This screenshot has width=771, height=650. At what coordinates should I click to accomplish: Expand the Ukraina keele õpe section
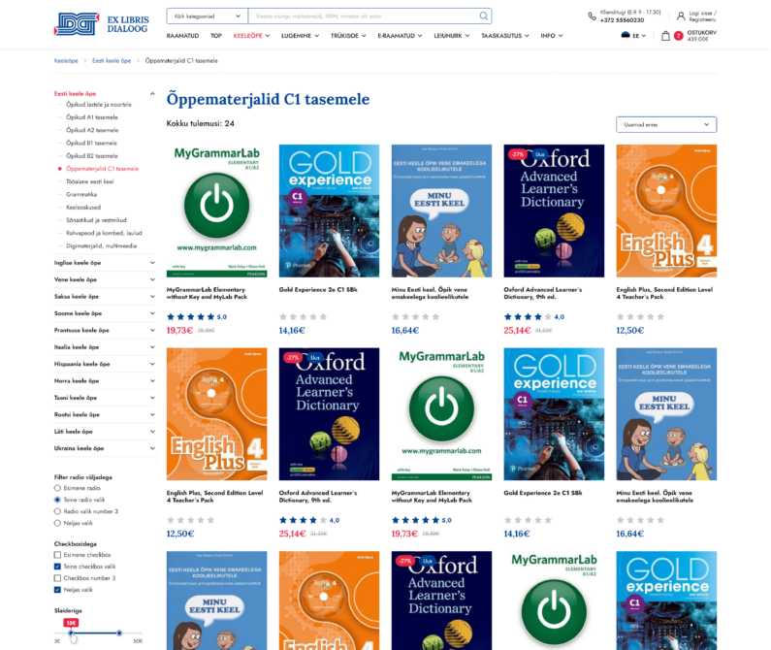(x=152, y=448)
